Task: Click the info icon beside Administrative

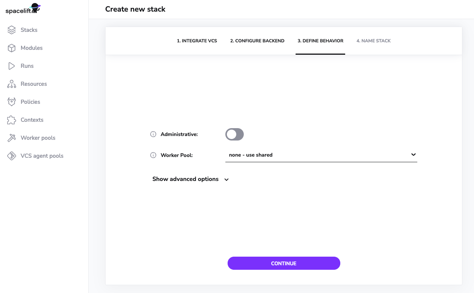Action: 153,134
